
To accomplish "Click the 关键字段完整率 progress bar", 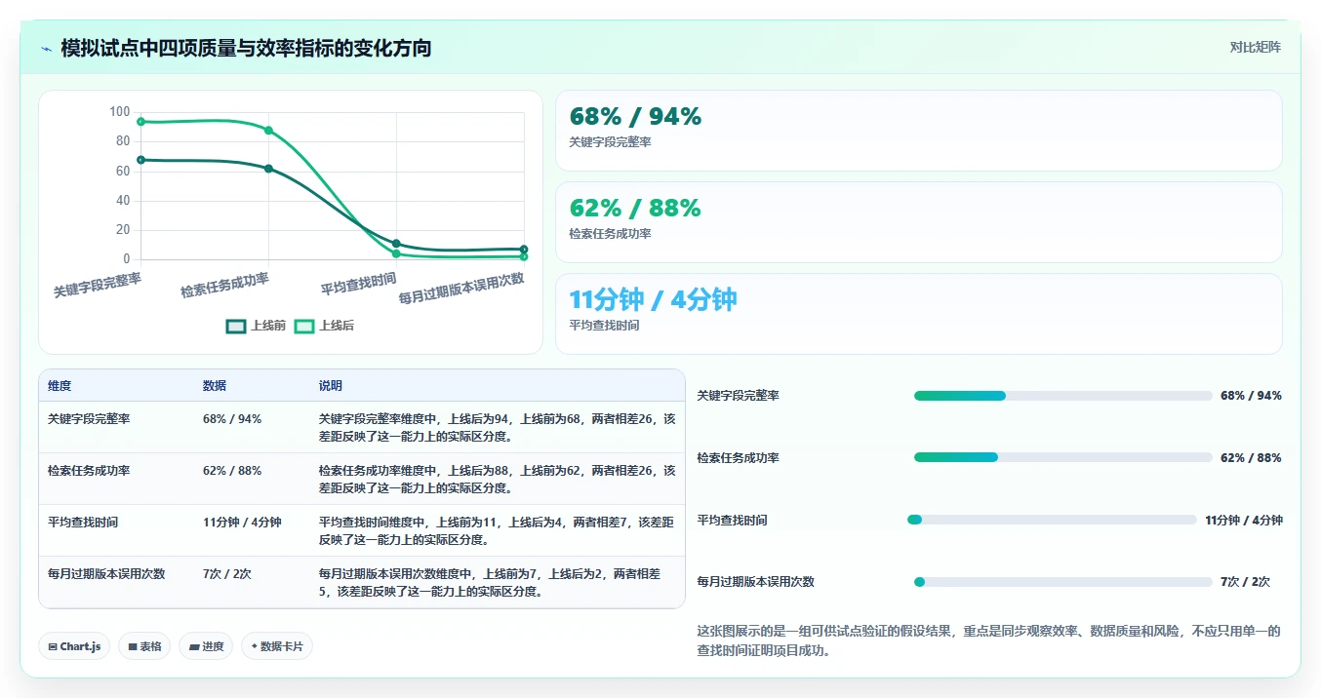I will point(1062,396).
